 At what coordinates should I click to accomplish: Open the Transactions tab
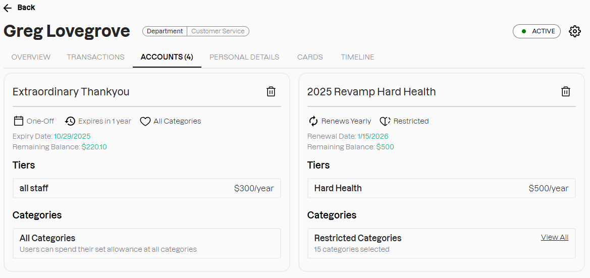(95, 57)
